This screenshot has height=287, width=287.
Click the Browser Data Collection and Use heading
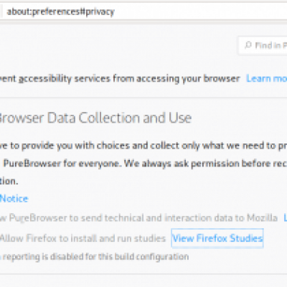coord(95,118)
